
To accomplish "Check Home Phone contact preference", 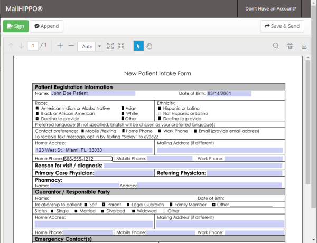I will (x=123, y=131).
